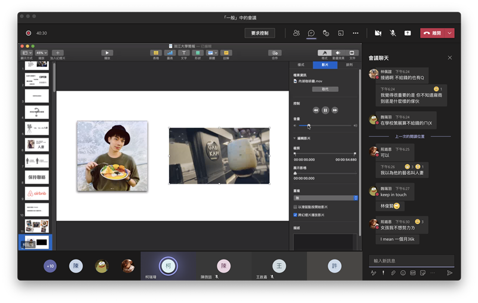Enable 以滑鼠點按開始影片 checkbox
The image size is (478, 303).
coord(296,207)
